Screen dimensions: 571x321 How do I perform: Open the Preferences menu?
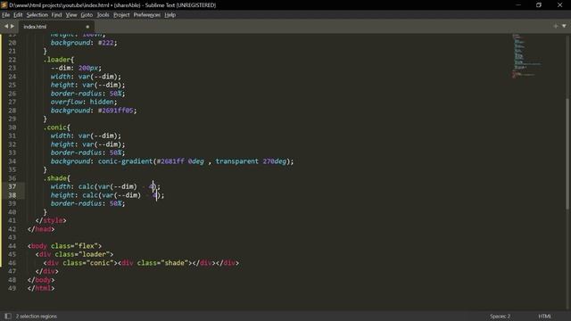146,15
